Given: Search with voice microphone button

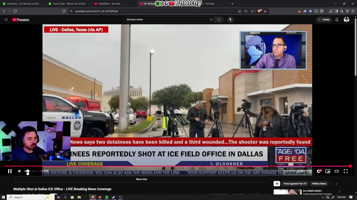Looking at the screenshot, I should tap(230, 19).
